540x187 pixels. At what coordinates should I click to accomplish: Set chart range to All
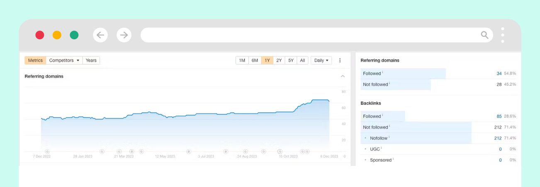tap(302, 60)
